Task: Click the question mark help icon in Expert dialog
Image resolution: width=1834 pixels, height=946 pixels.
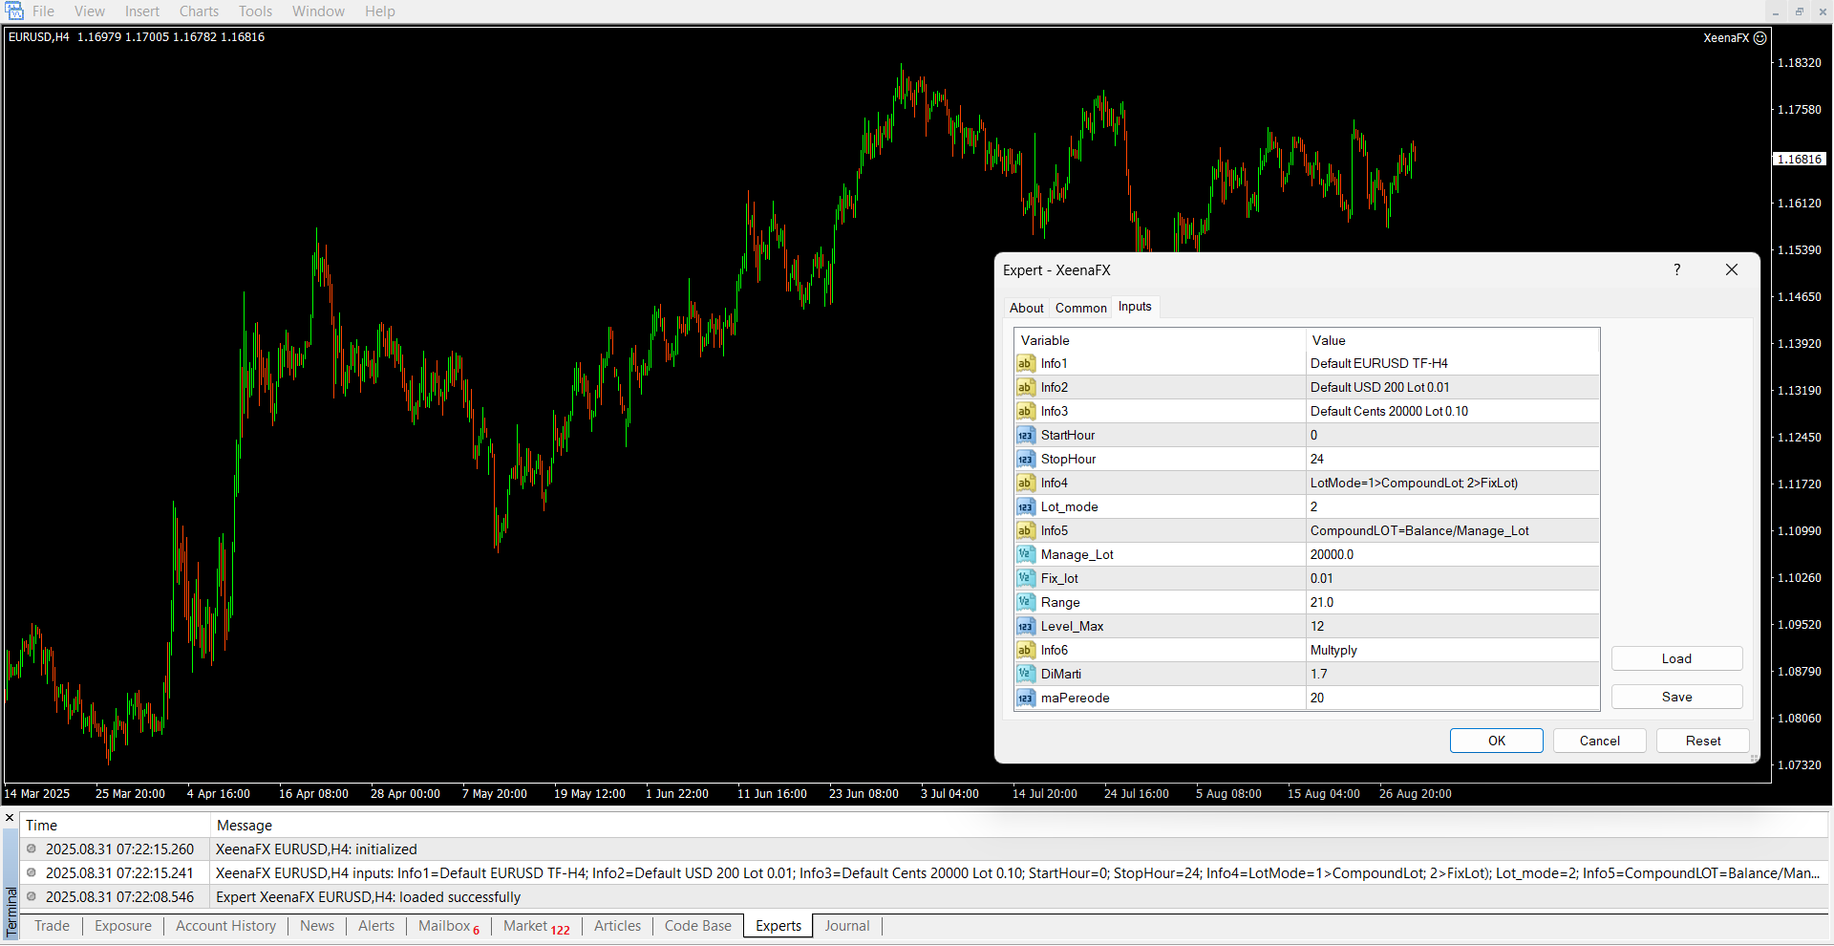Action: 1676,270
